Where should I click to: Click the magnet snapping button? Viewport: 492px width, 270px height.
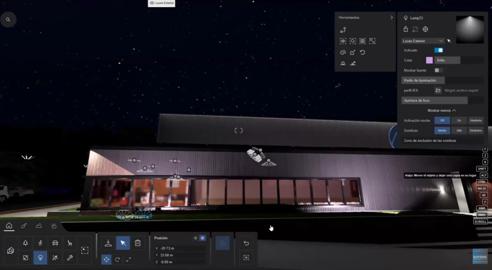coord(222,243)
